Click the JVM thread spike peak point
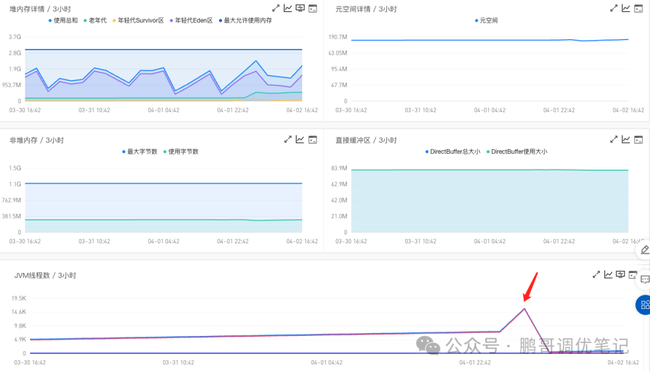Screen dimensions: 650x372 [x=524, y=309]
